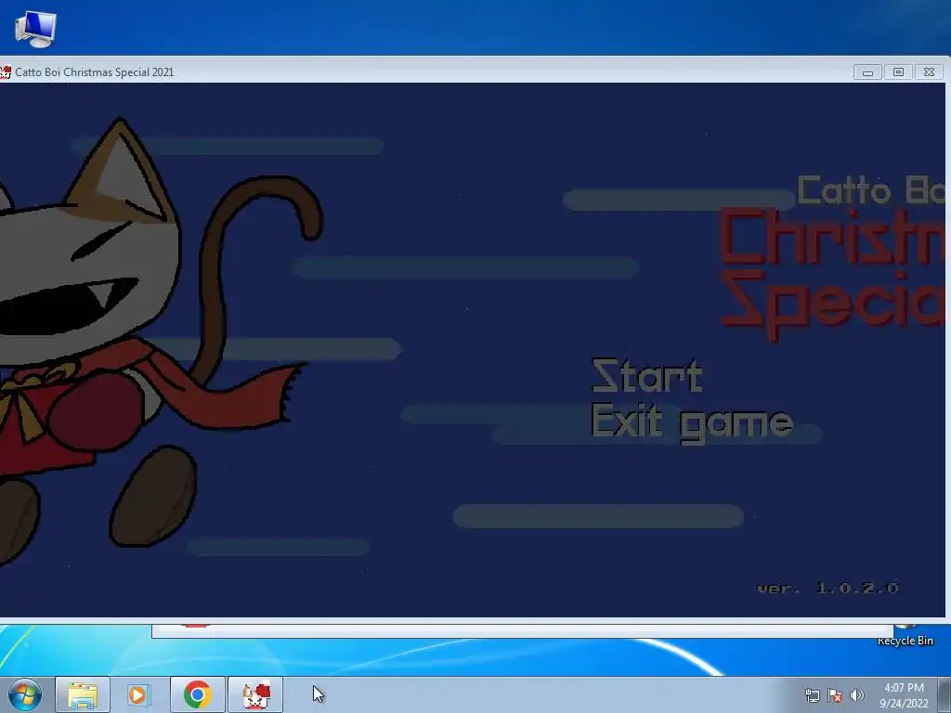Click the Catto Boi title bar icon
Screen dimensions: 951x713
click(x=6, y=72)
